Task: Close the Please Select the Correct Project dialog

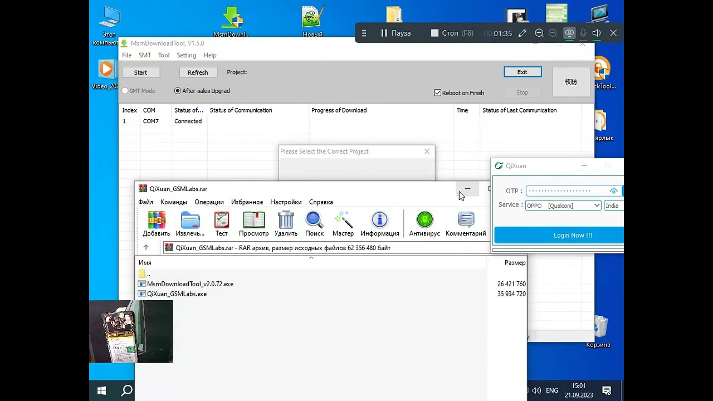Action: click(x=427, y=151)
